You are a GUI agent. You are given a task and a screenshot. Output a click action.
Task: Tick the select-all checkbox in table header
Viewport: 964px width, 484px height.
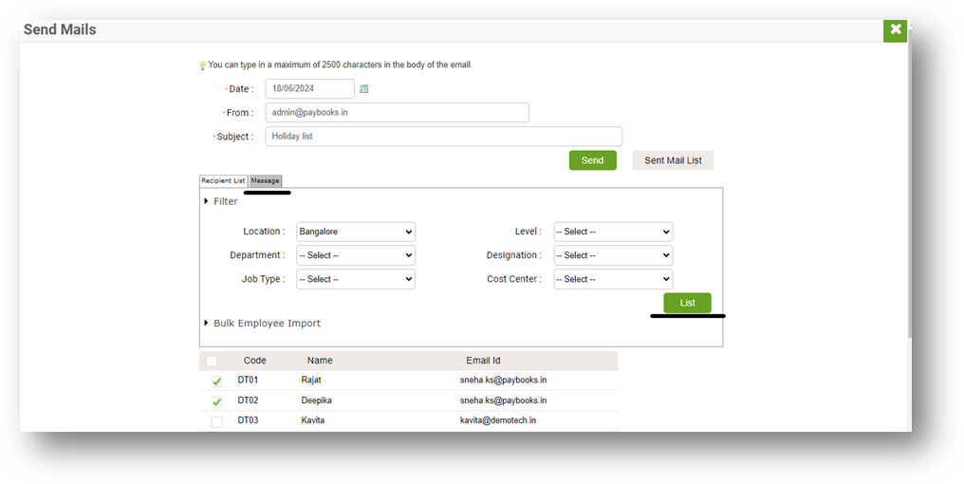point(212,361)
